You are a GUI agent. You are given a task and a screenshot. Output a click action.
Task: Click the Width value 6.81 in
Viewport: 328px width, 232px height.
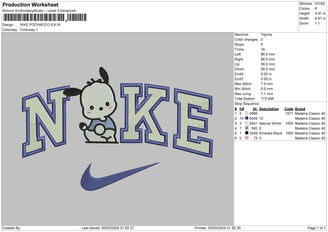tap(320, 19)
